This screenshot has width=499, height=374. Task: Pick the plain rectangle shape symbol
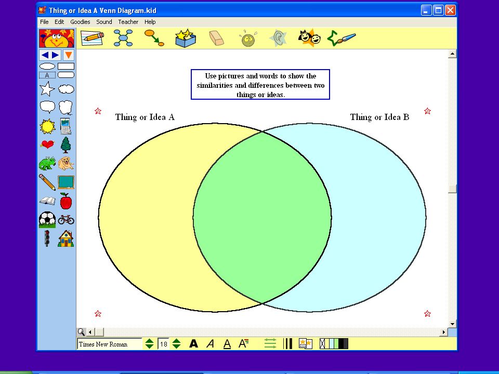coord(66,66)
